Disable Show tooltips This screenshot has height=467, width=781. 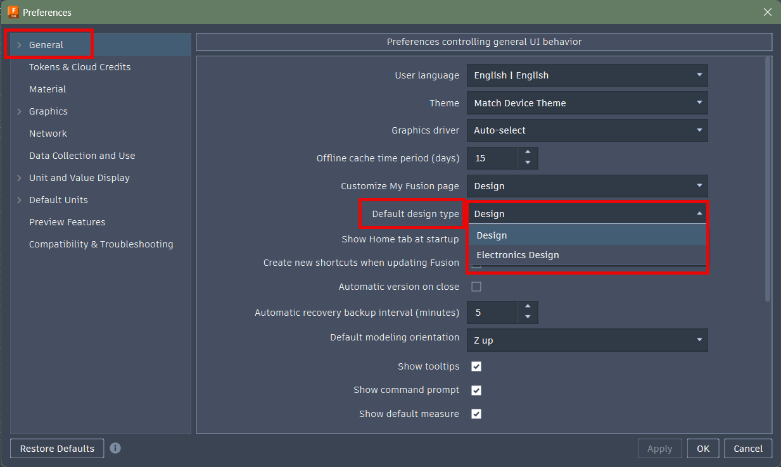[x=476, y=366]
